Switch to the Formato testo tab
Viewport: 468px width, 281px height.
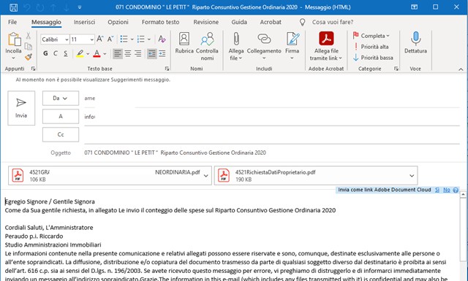(161, 22)
